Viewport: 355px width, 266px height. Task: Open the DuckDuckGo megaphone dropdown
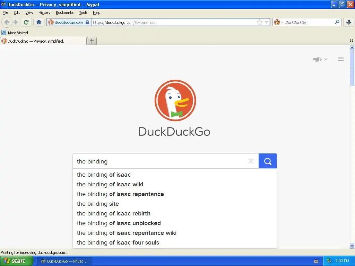[x=320, y=59]
